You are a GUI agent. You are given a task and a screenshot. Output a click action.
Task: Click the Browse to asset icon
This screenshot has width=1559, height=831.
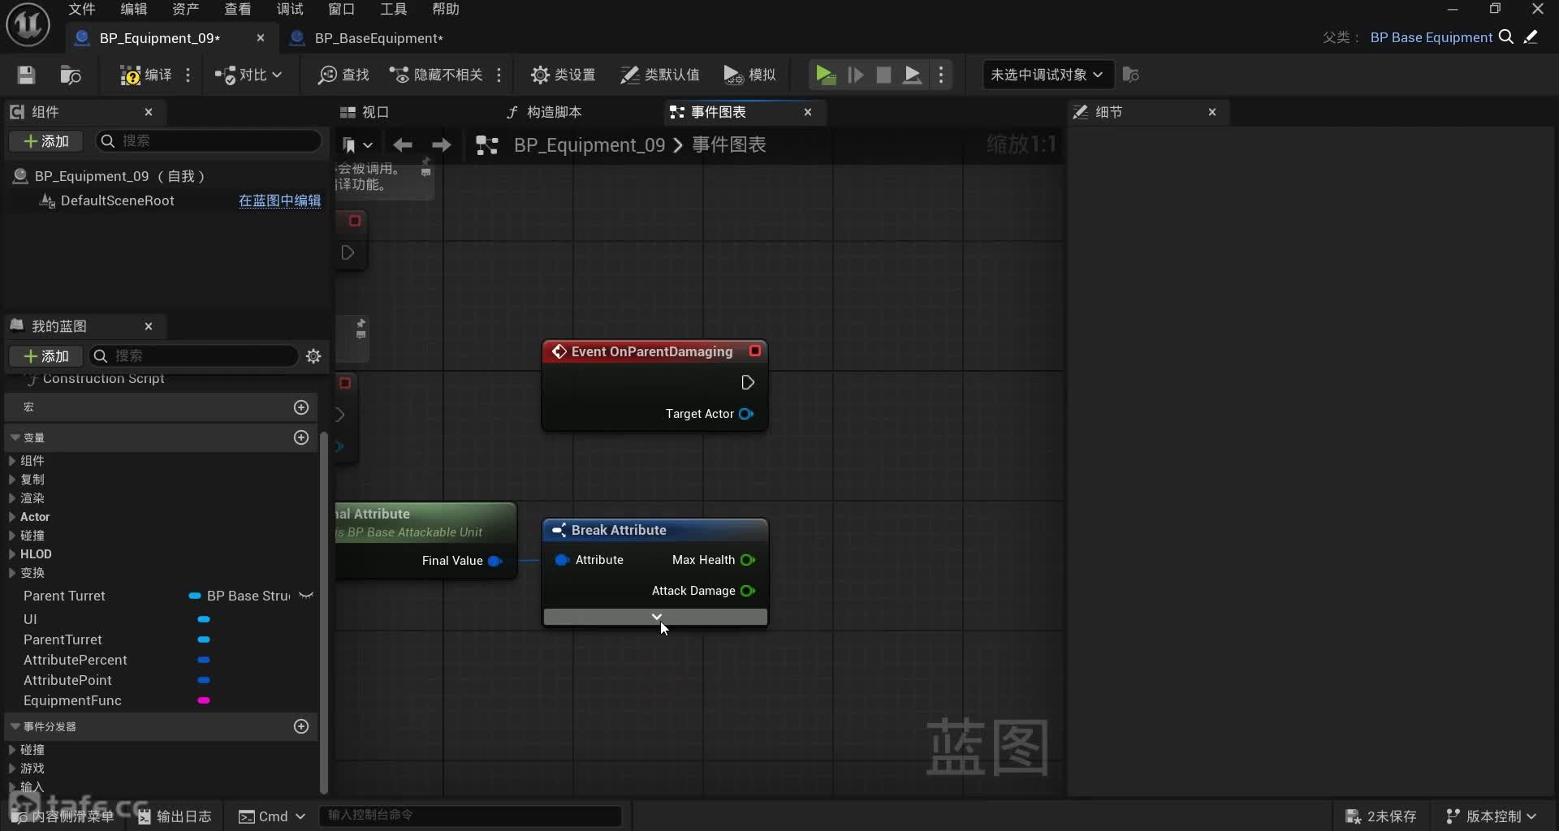coord(71,75)
